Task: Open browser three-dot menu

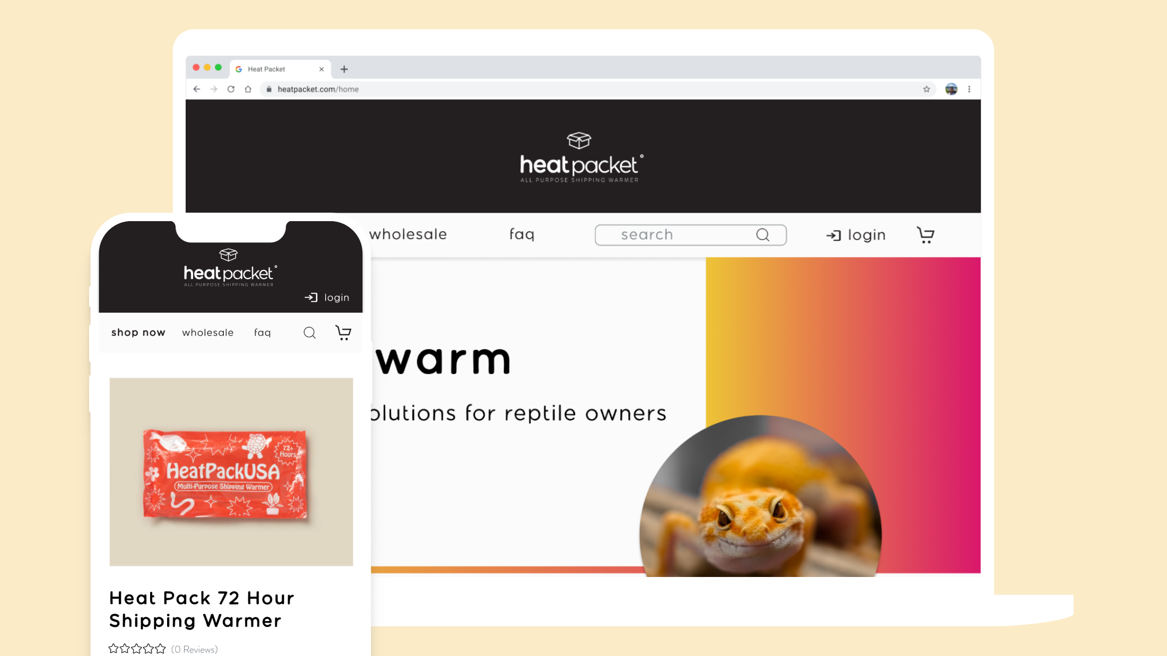Action: coord(969,89)
